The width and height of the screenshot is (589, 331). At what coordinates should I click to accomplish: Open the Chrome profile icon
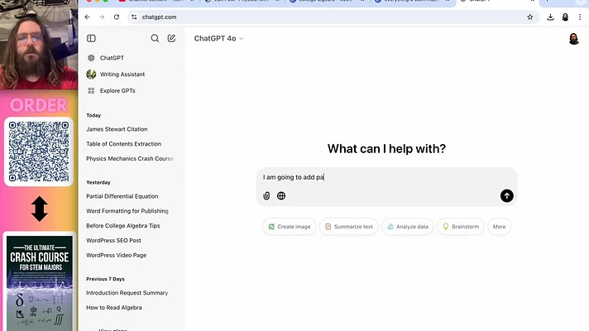565,17
